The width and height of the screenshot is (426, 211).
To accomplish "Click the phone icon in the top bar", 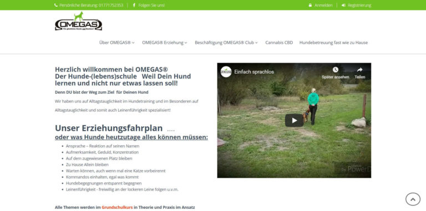I will tap(56, 5).
